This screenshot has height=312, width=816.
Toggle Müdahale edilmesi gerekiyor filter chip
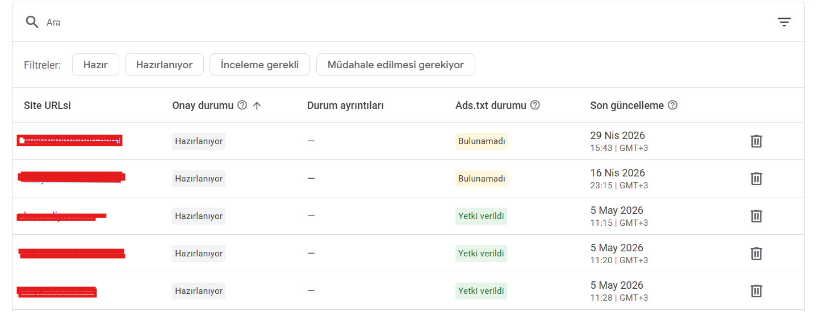[396, 65]
